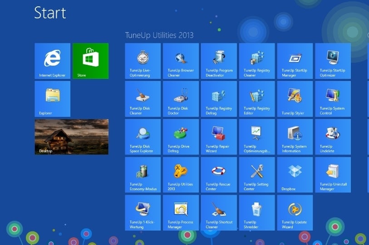Open TuneUp Process Manager tile
369x245 pixels.
(x=181, y=213)
